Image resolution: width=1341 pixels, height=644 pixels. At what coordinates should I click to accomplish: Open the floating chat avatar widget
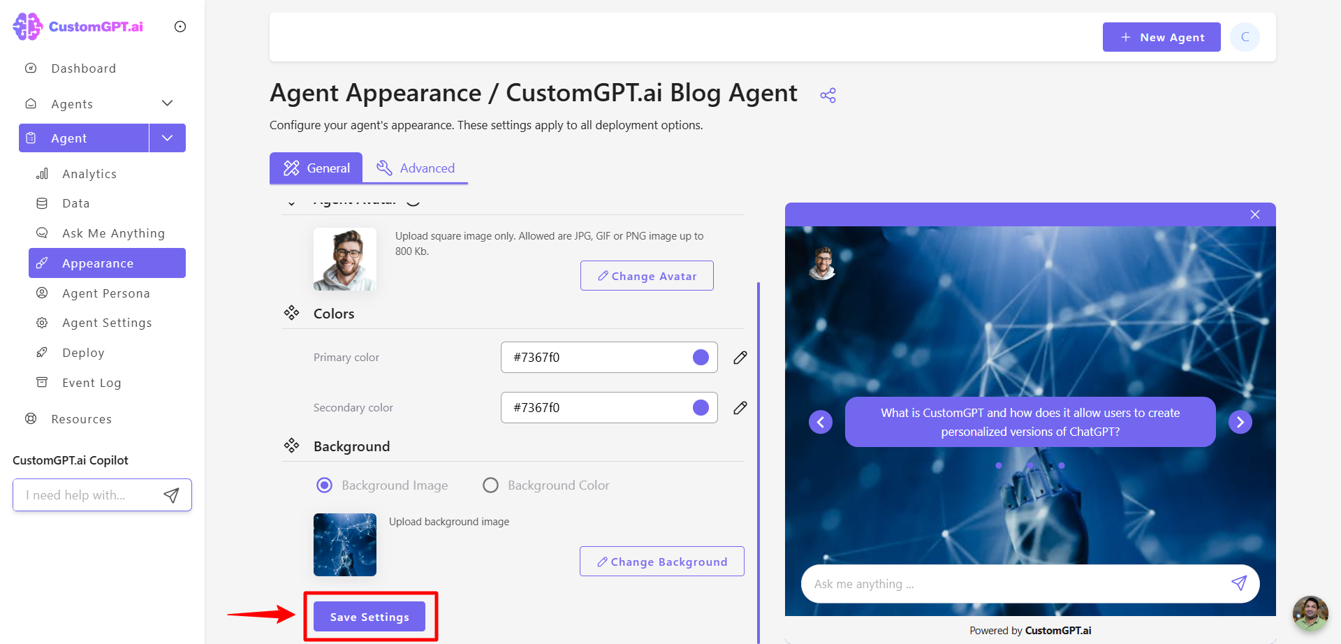coord(1310,613)
